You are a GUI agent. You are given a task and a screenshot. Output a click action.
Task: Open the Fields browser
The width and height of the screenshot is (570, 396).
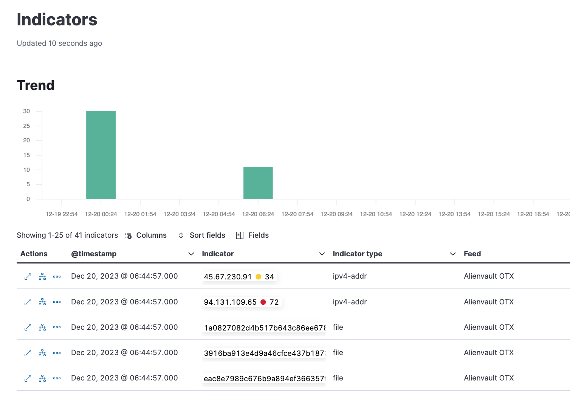point(252,235)
